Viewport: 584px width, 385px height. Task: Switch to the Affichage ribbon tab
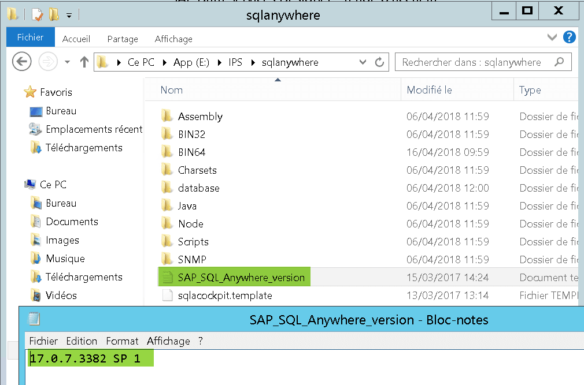click(173, 39)
